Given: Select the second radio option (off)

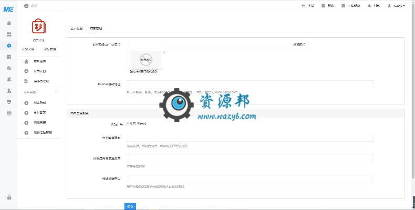Looking at the screenshot, I should tap(139, 123).
